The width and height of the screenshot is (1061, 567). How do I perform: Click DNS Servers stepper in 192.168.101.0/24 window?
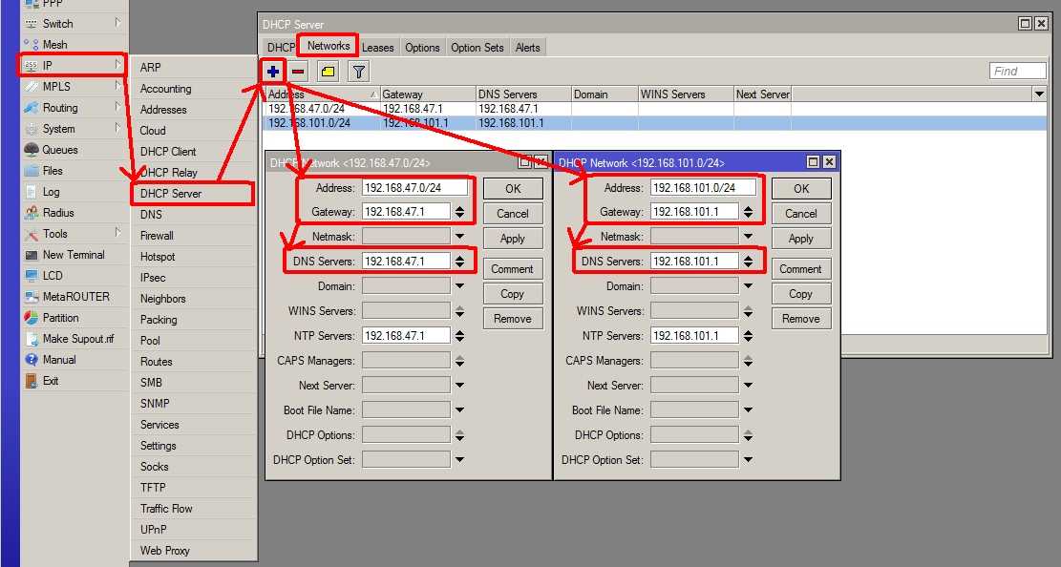pos(748,262)
